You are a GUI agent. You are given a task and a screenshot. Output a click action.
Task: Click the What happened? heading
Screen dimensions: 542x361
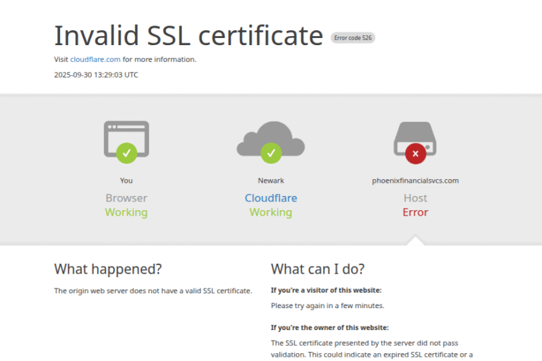pos(108,269)
